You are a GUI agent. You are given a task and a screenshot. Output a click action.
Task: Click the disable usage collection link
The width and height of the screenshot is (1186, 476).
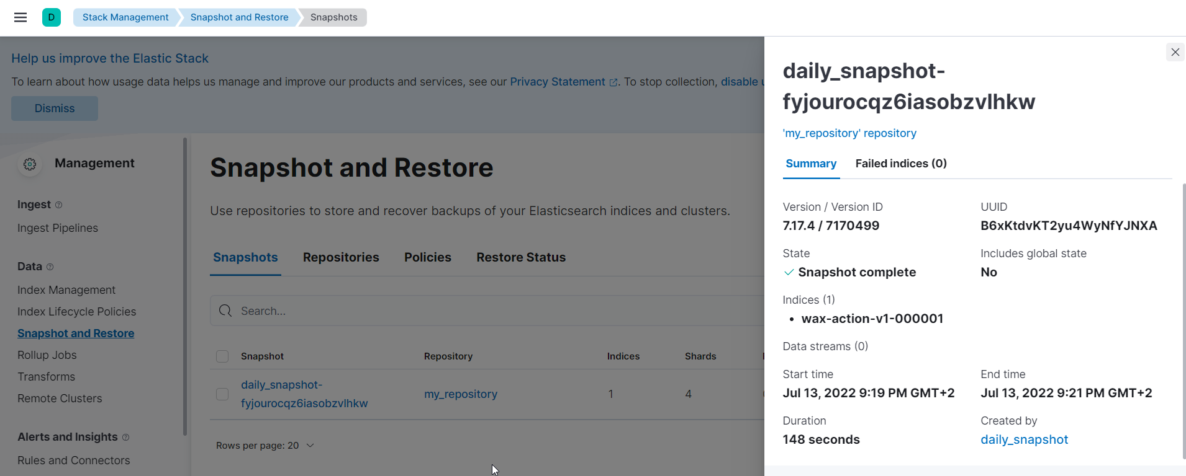click(x=741, y=82)
